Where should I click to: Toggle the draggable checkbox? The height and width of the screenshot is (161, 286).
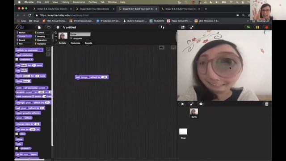(71, 38)
